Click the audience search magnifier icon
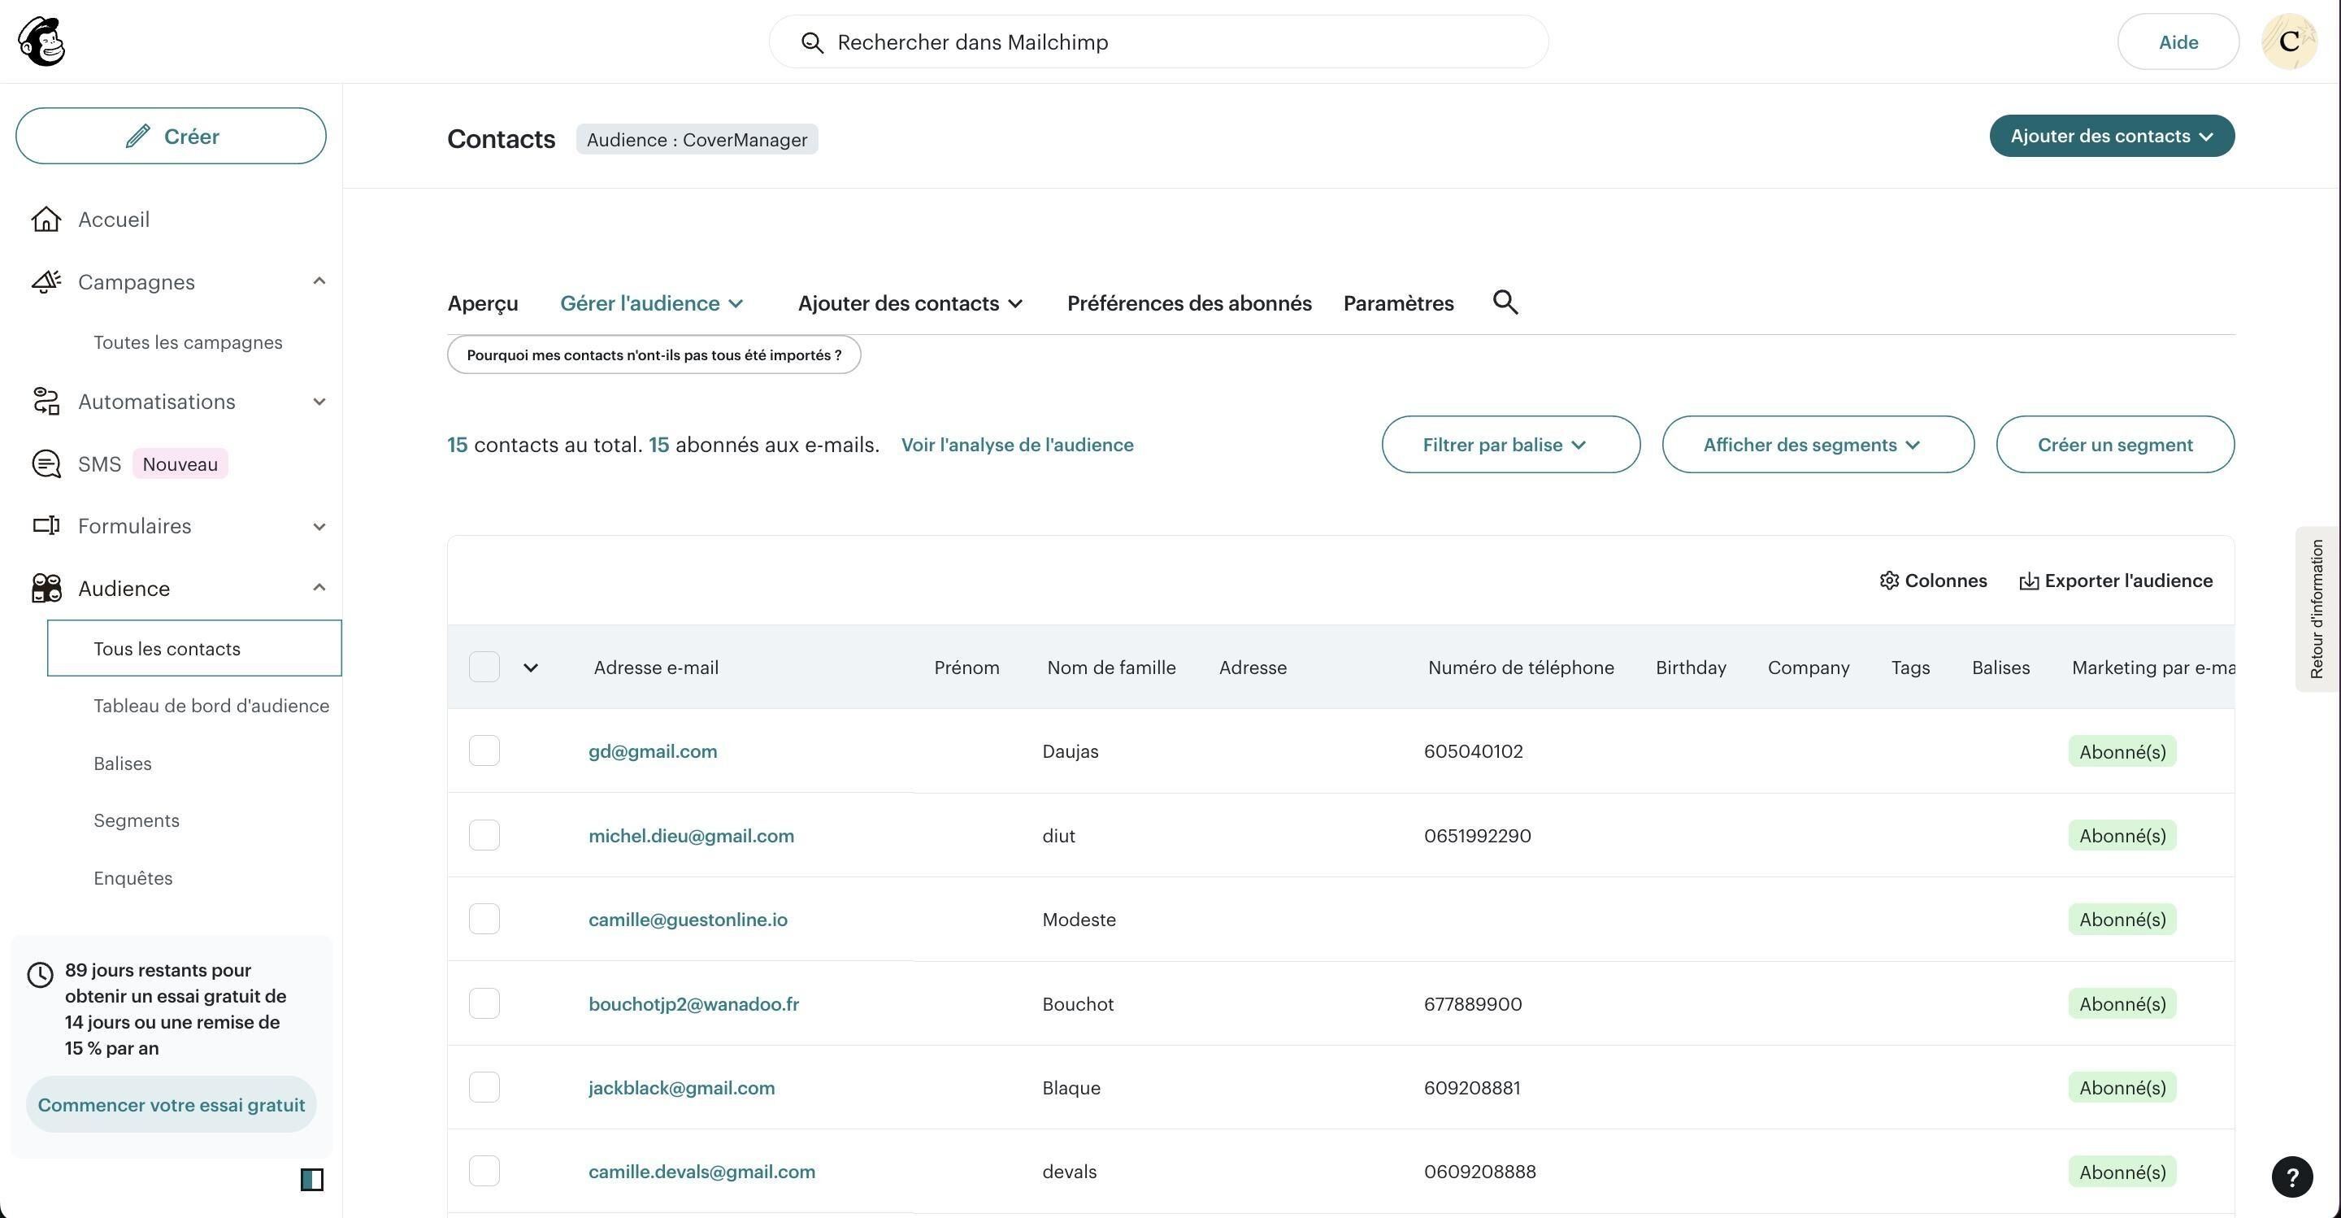Image resolution: width=2341 pixels, height=1218 pixels. (1506, 302)
